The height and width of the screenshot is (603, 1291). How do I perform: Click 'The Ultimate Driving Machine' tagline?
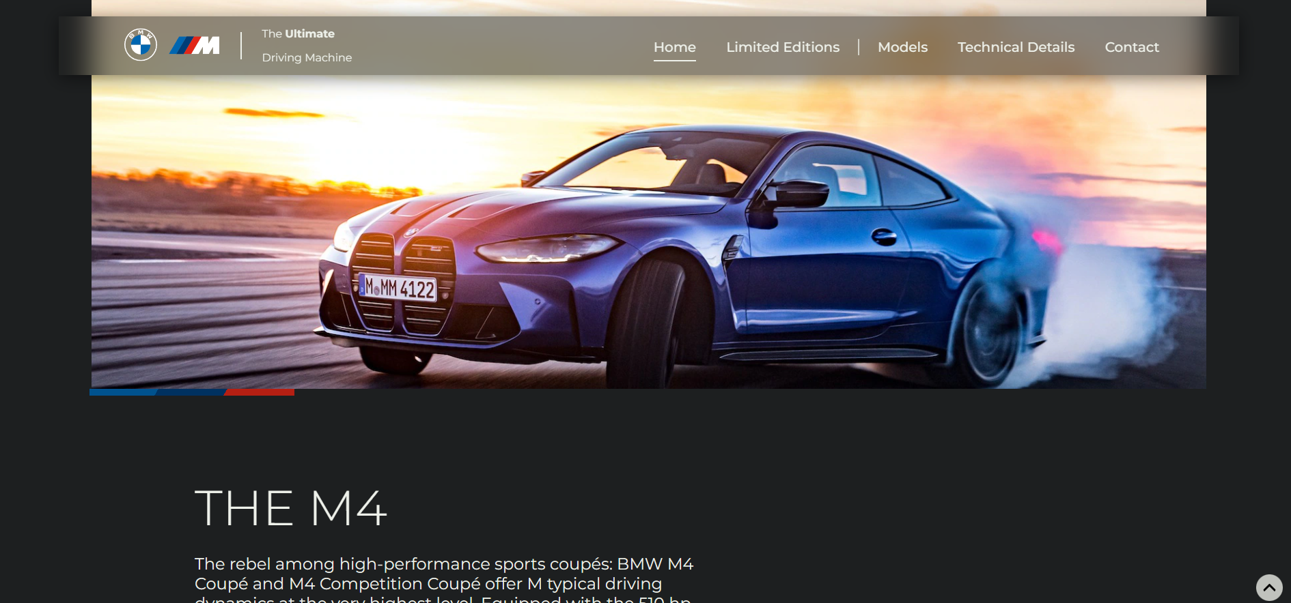tap(307, 46)
